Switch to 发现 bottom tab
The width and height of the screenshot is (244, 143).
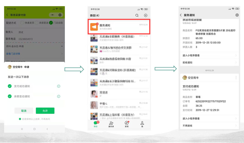pos(127,124)
